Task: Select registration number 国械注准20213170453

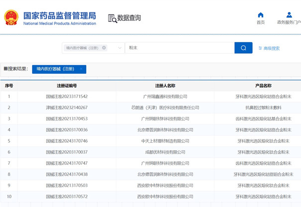Action: 67,118
